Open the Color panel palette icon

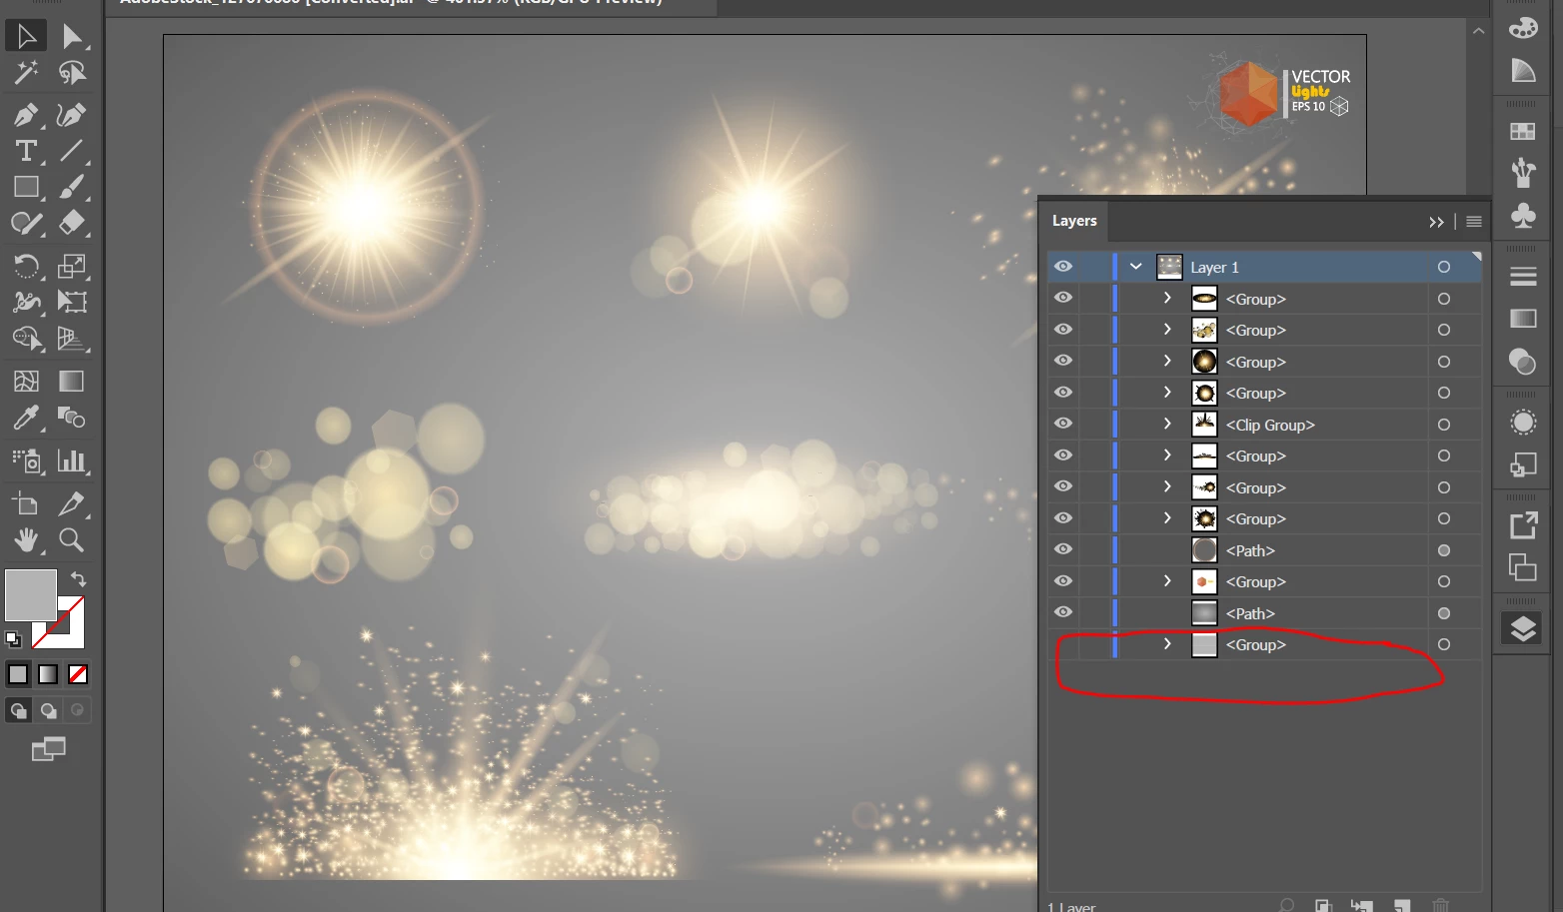[x=1523, y=27]
